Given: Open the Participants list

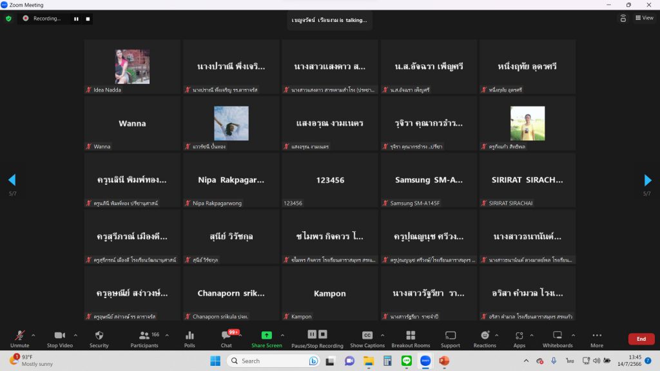Looking at the screenshot, I should click(x=144, y=339).
